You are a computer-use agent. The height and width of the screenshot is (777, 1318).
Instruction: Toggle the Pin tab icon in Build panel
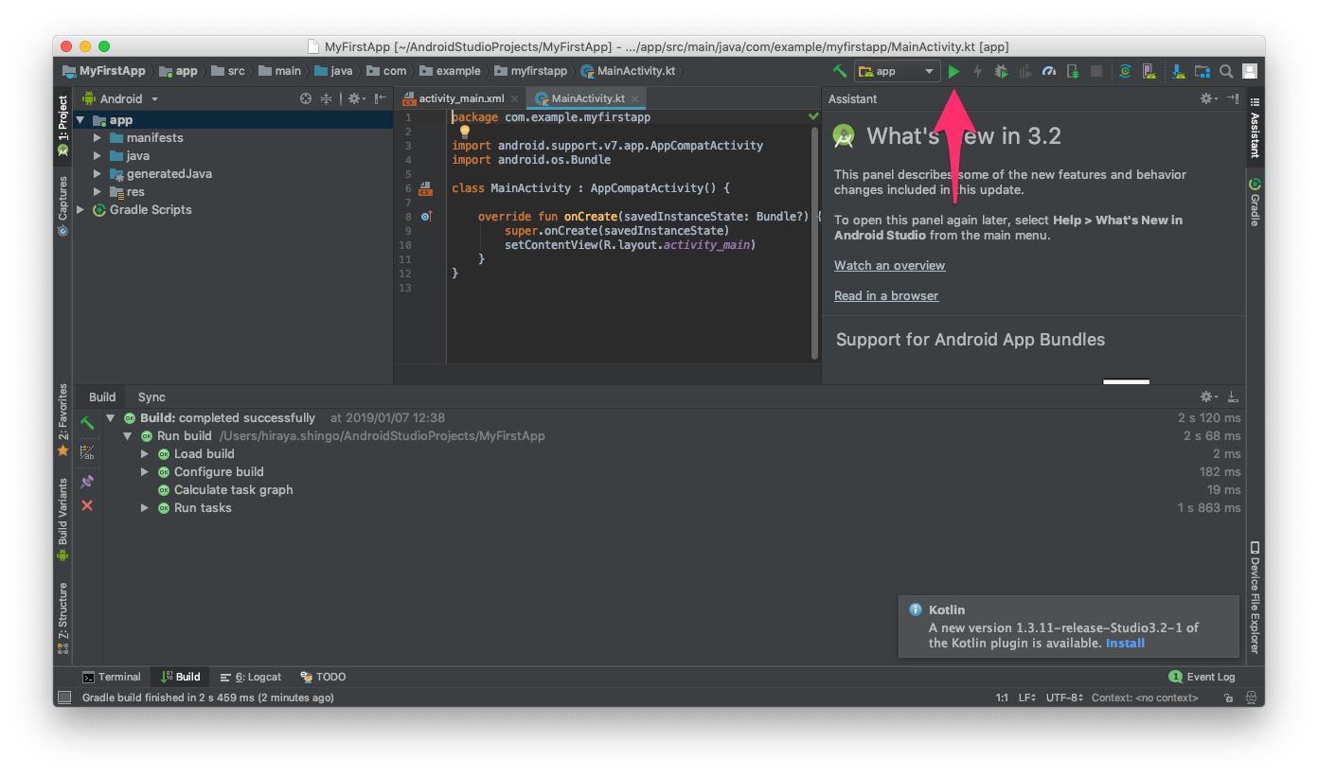click(87, 482)
